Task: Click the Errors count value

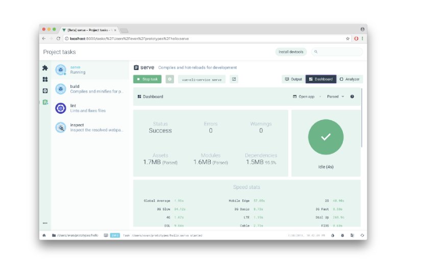Action: (x=211, y=131)
